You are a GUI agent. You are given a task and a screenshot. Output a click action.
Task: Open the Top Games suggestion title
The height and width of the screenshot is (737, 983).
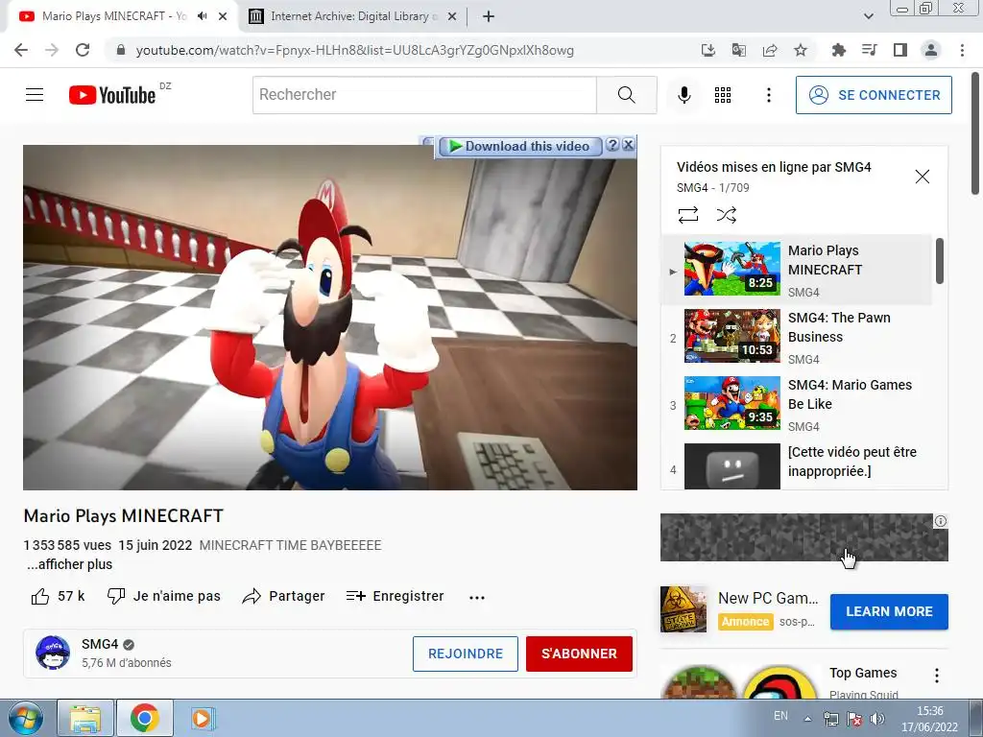point(863,673)
